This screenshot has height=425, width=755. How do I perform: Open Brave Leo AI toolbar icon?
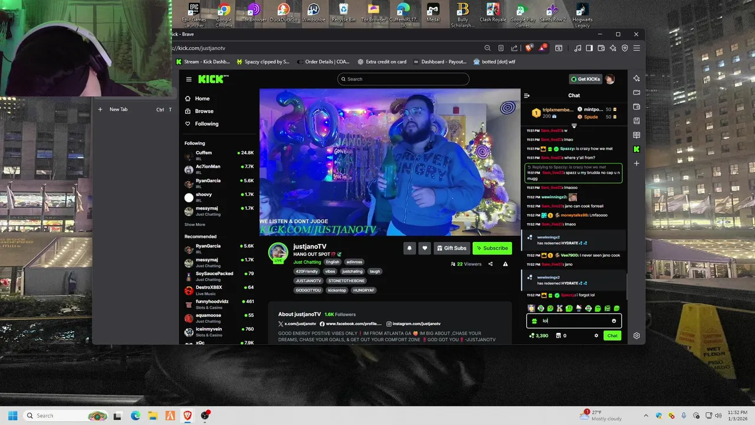click(613, 48)
